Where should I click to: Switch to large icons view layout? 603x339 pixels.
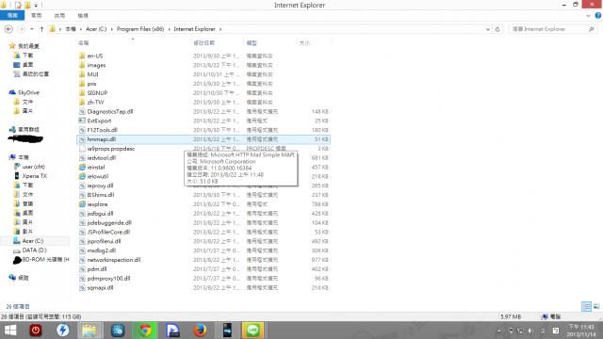[x=596, y=306]
